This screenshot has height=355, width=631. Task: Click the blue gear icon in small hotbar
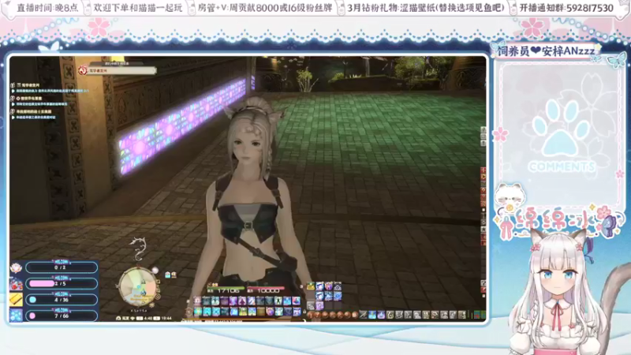(x=338, y=296)
